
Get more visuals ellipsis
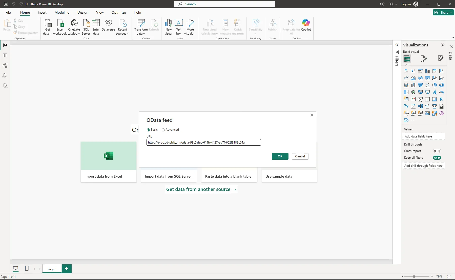[x=413, y=120]
